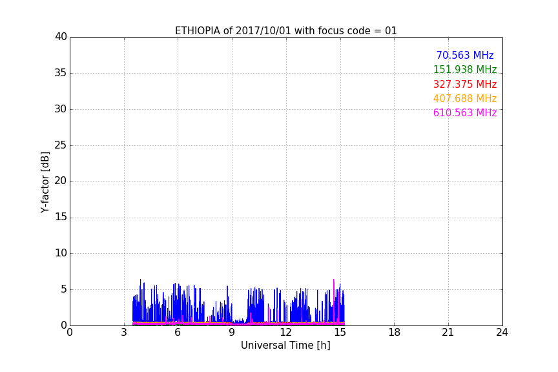Click the Universal Time [h] axis label
The width and height of the screenshot is (558, 372).
pyautogui.click(x=285, y=346)
